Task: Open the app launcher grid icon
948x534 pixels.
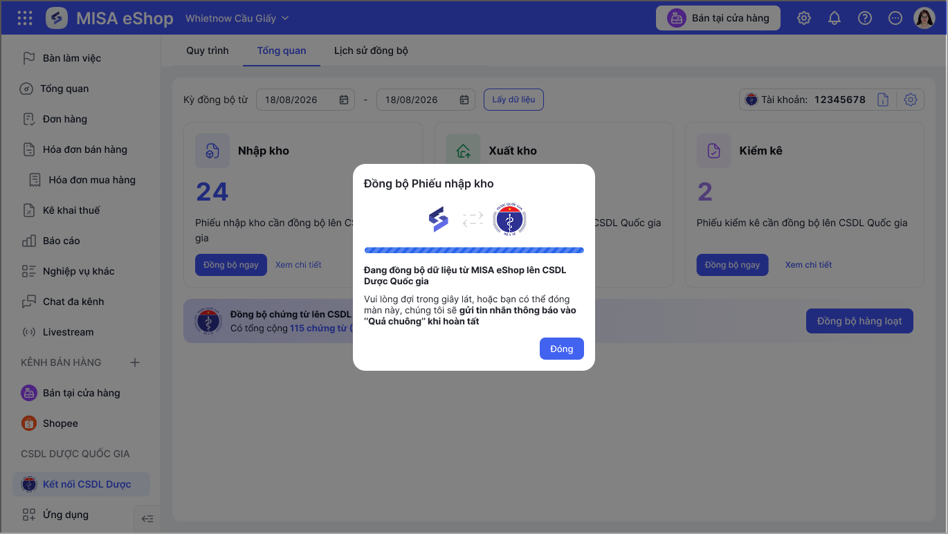Action: click(x=25, y=18)
